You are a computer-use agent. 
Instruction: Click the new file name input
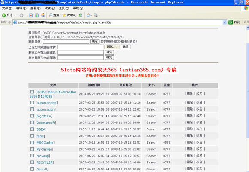click(x=81, y=52)
